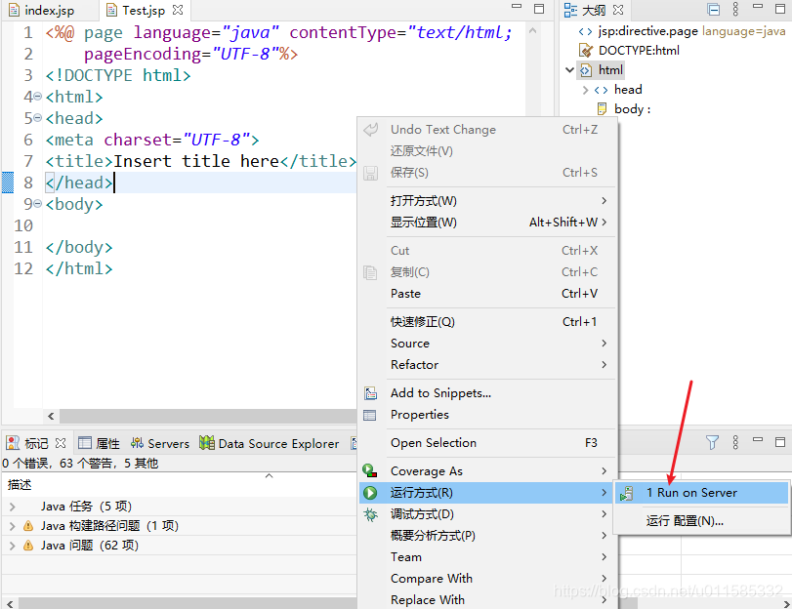Close the outline (大纲) panel tab
Image resolution: width=792 pixels, height=609 pixels.
618,10
